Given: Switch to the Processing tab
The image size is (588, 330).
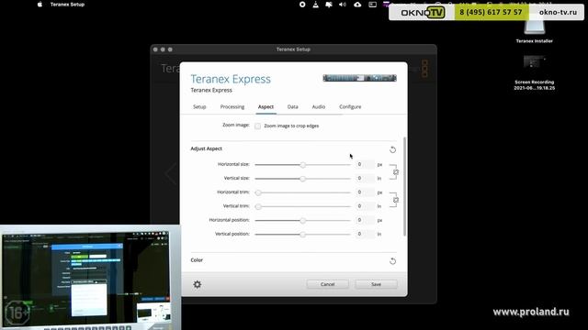Looking at the screenshot, I should click(x=232, y=106).
